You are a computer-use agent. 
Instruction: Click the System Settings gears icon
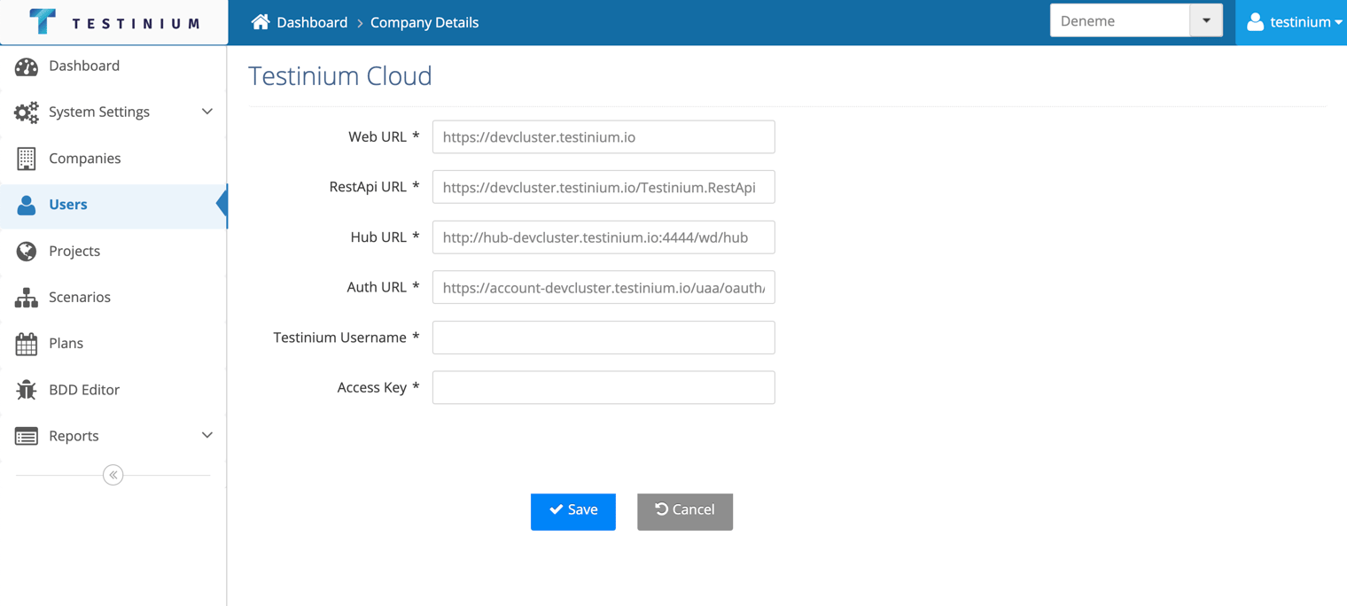tap(27, 113)
